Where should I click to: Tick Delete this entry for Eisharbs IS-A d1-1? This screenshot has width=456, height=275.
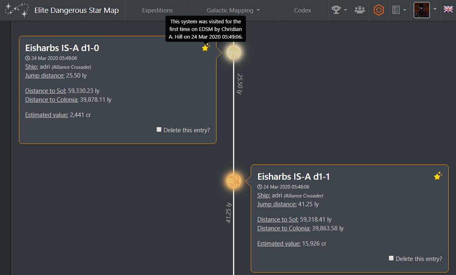coord(391,258)
